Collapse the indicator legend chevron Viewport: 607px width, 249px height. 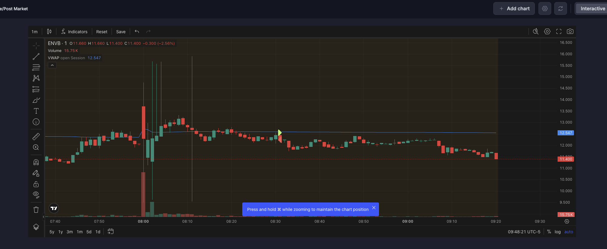52,65
